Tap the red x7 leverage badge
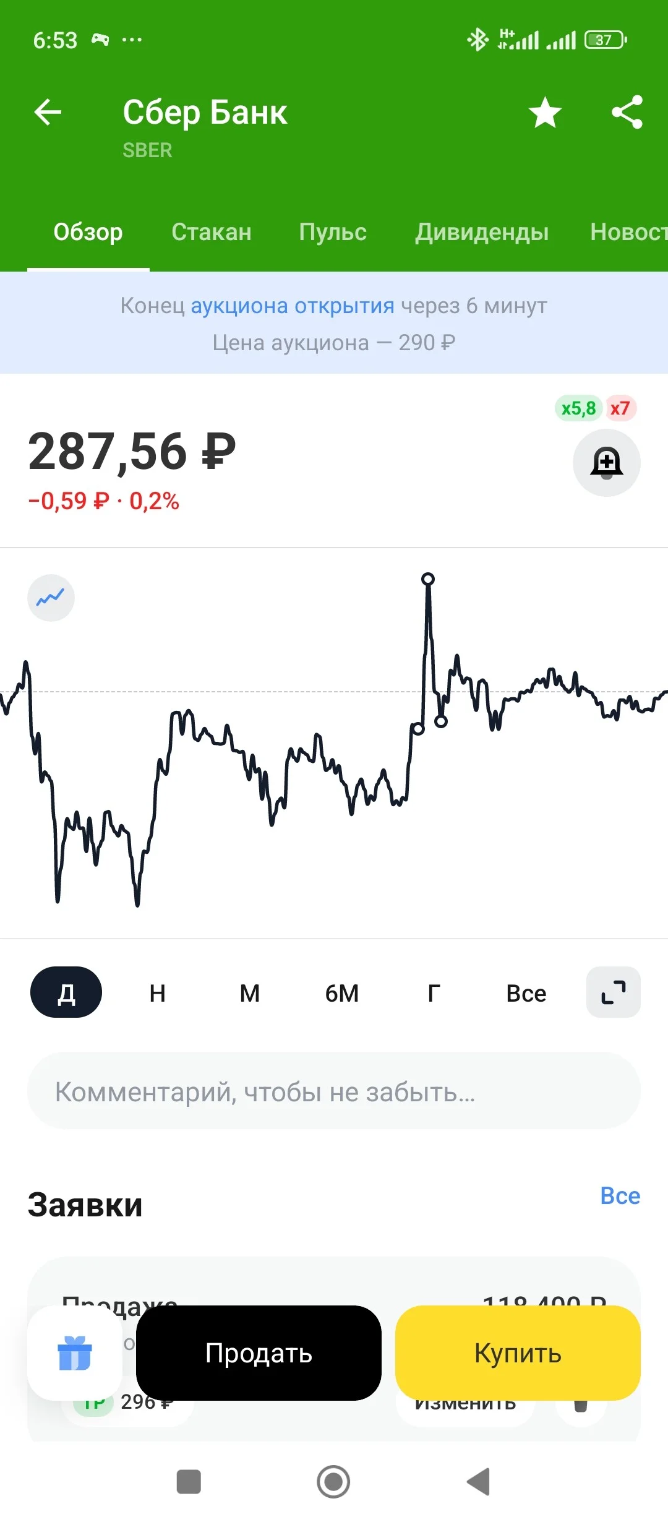The image size is (668, 1522). (620, 408)
